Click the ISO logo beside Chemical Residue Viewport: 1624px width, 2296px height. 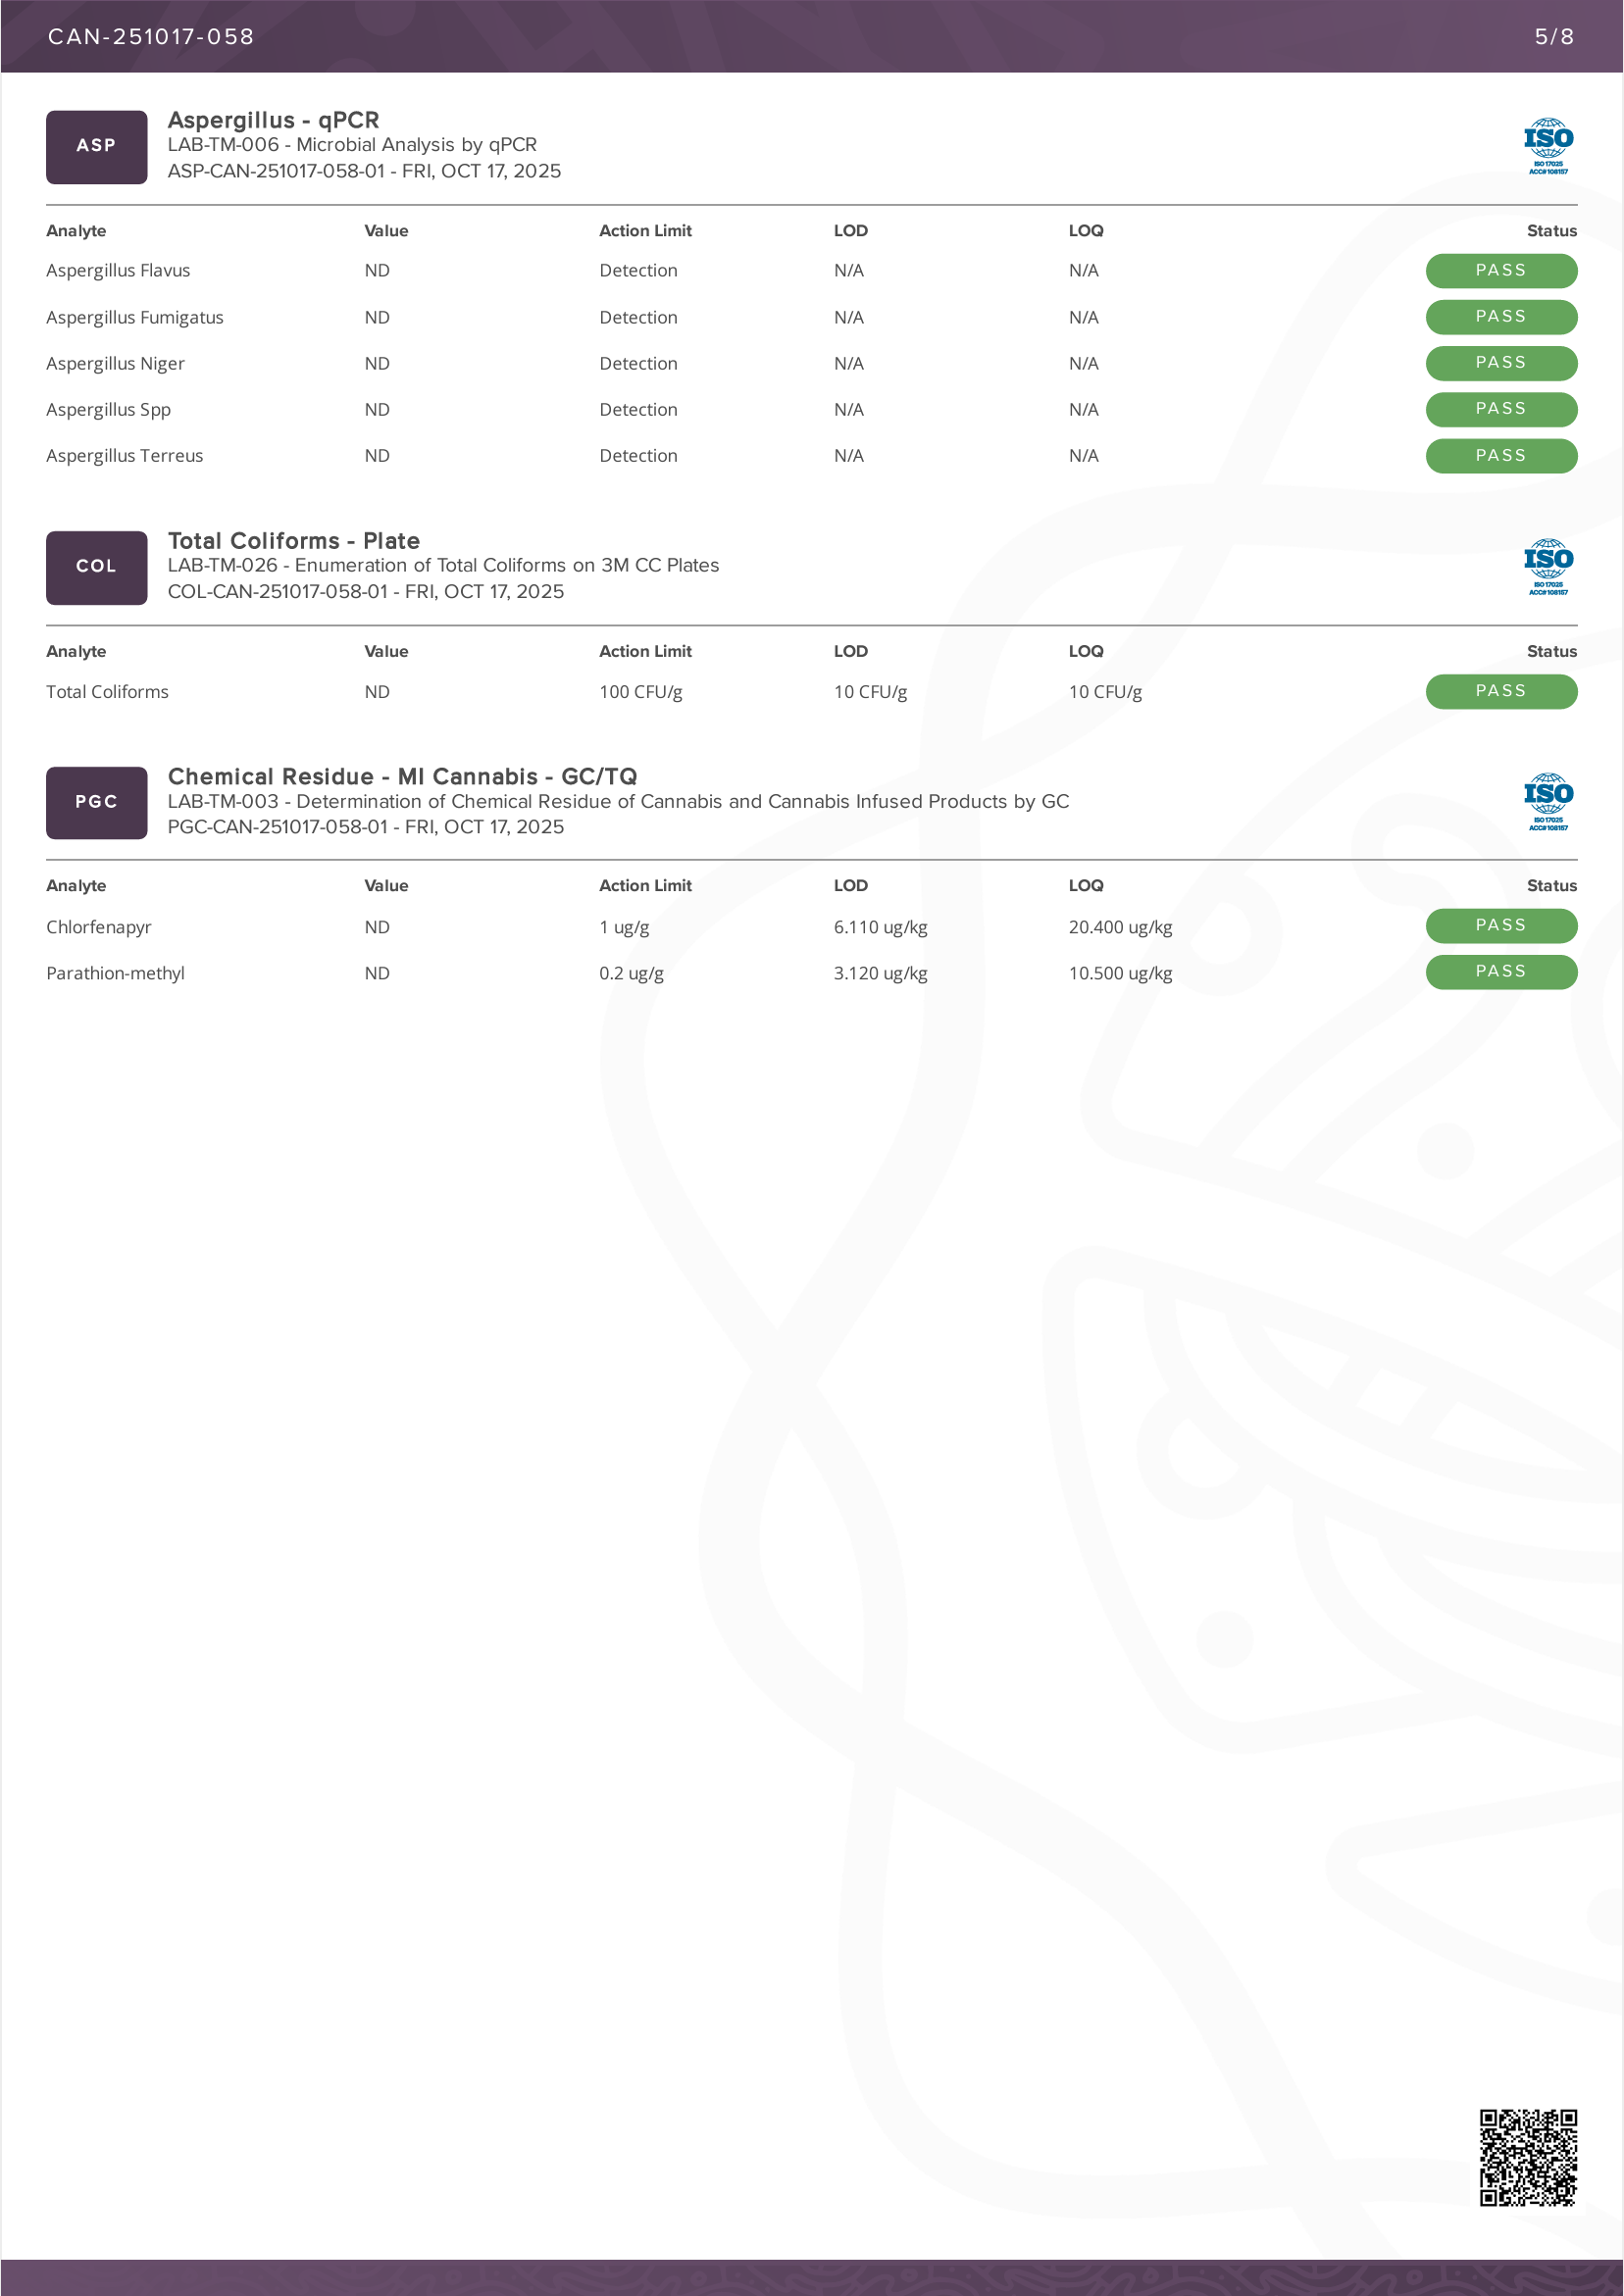[x=1547, y=802]
